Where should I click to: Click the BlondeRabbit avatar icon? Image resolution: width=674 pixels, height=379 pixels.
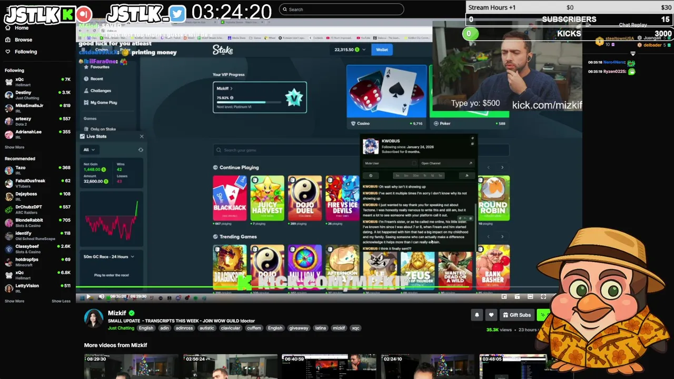[9, 223]
